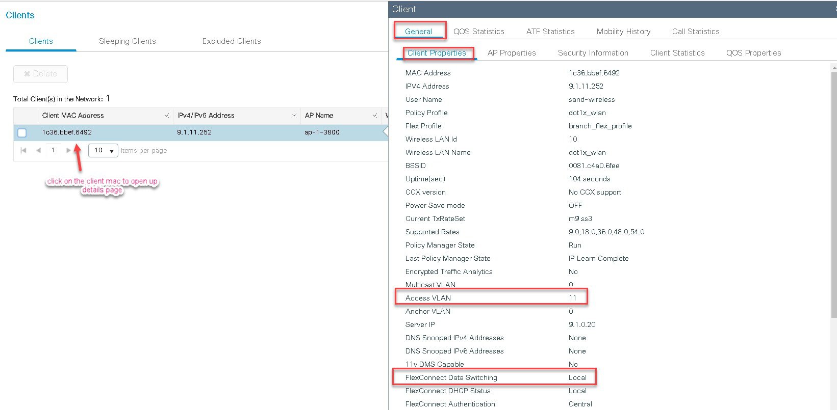Select Client Statistics sub-tab
Viewport: 837px width, 410px height.
pyautogui.click(x=677, y=53)
